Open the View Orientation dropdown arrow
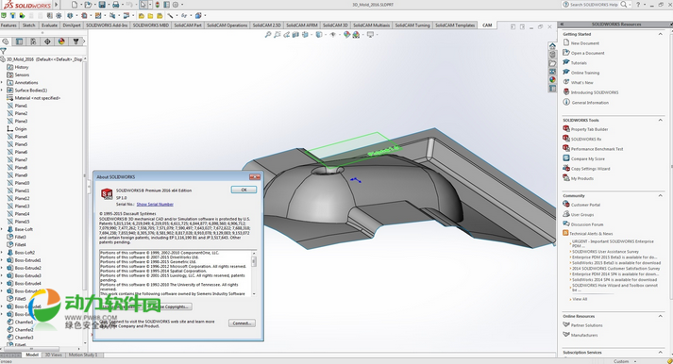673x364 pixels. pyautogui.click(x=311, y=35)
